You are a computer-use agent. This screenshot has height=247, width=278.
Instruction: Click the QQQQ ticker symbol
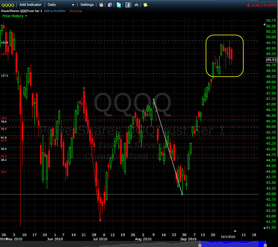pos(8,5)
